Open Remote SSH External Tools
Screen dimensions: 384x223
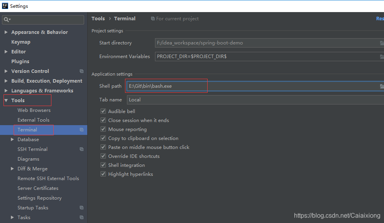coord(48,179)
